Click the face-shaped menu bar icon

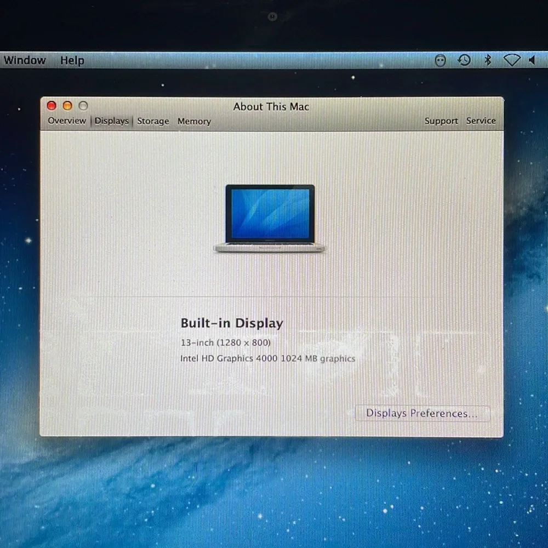click(440, 60)
